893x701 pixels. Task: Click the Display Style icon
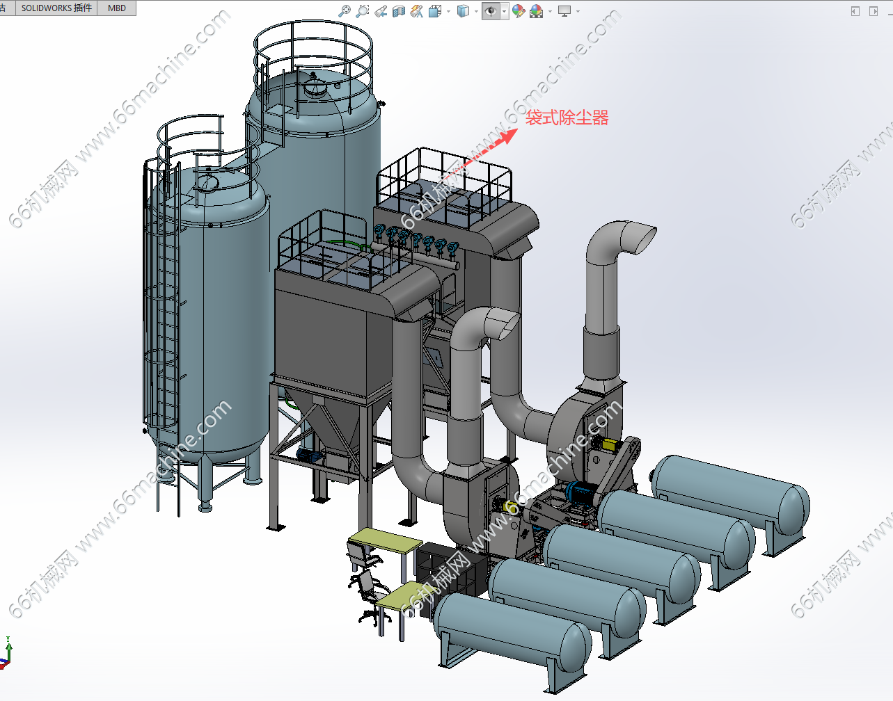(463, 11)
